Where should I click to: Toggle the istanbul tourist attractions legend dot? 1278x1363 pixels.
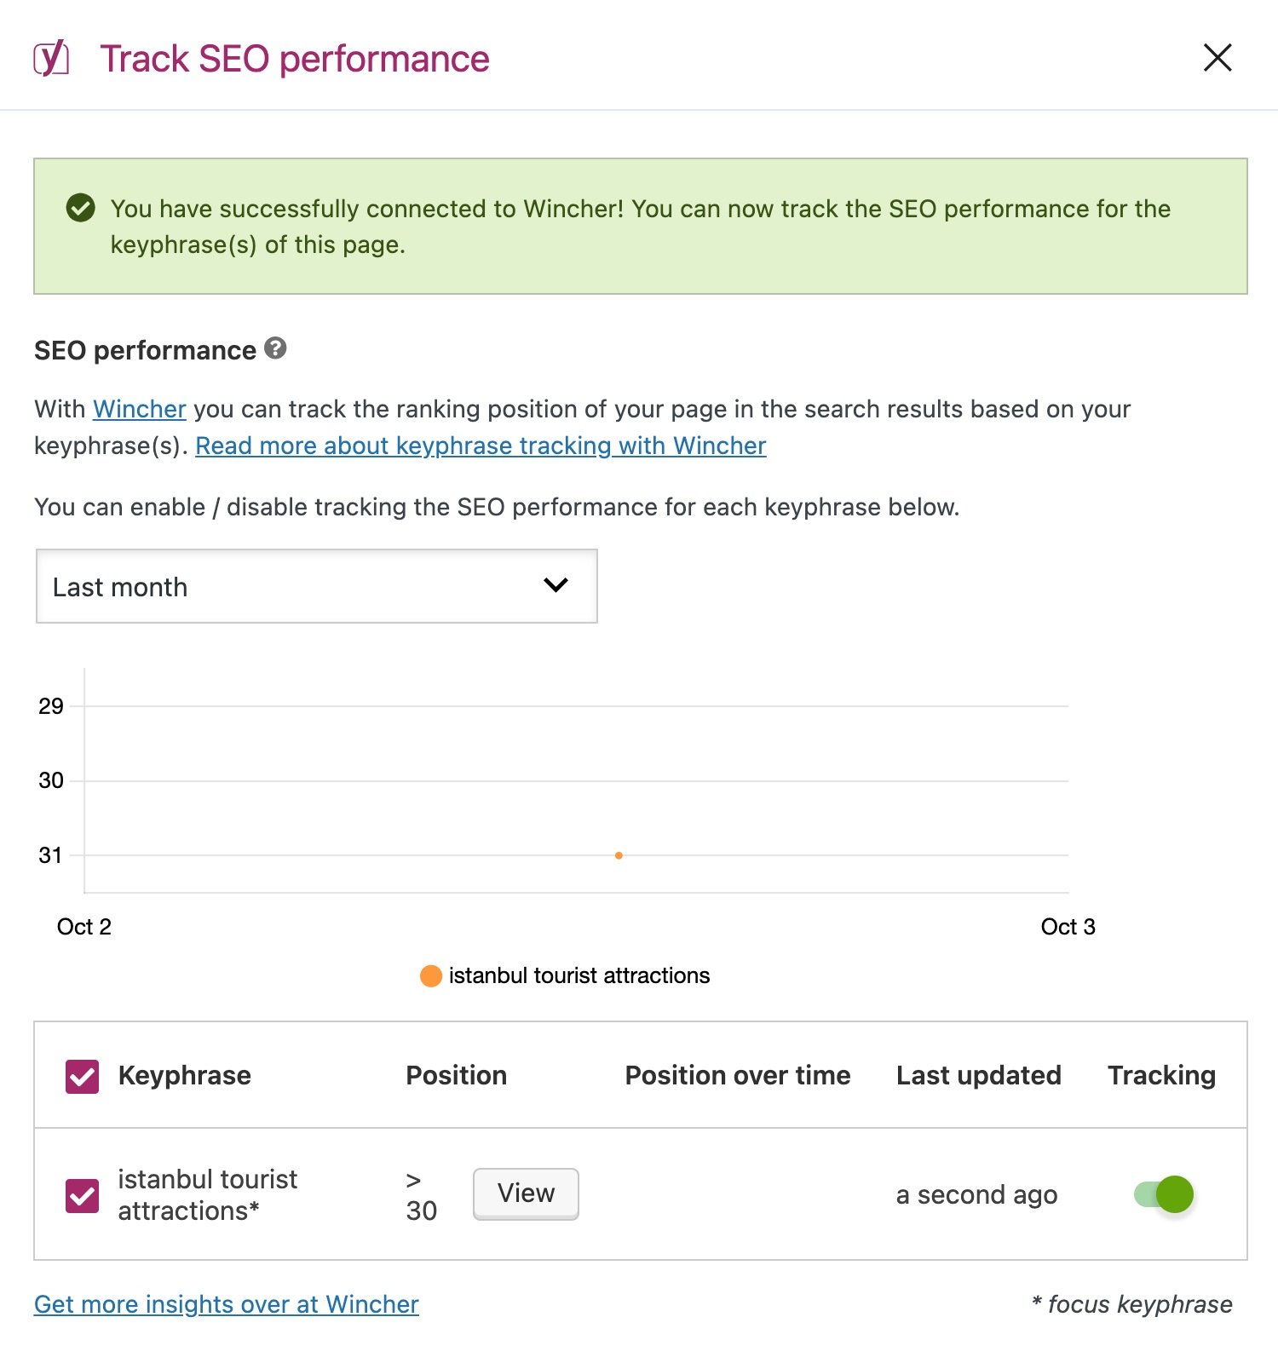pyautogui.click(x=431, y=976)
